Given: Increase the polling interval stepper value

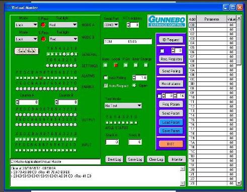Looking at the screenshot, I should (134, 76).
